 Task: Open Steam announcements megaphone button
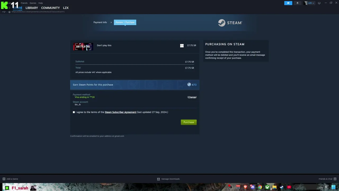pos(288,3)
